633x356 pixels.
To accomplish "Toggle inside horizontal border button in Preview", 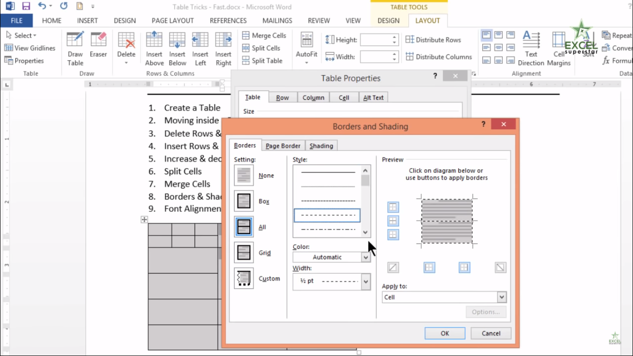I will pos(393,221).
